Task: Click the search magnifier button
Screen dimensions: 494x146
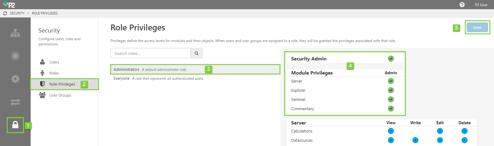Action: coord(196,53)
